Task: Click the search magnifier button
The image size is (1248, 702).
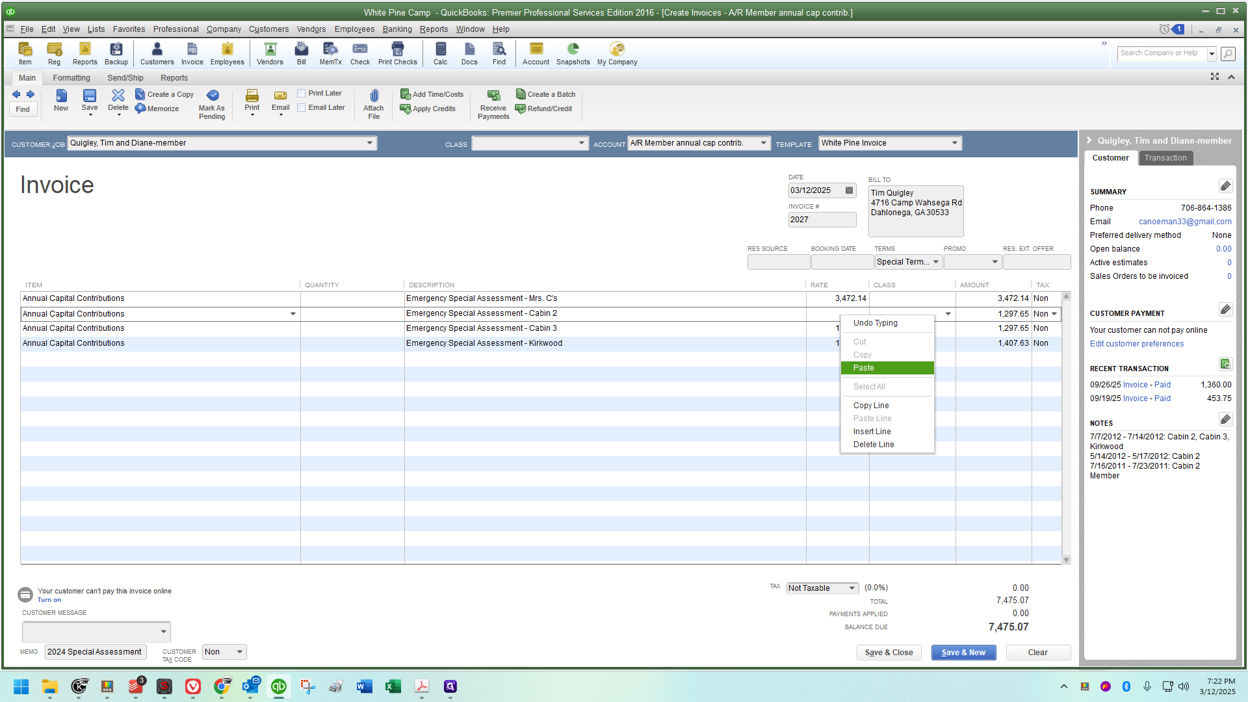Action: [1228, 53]
